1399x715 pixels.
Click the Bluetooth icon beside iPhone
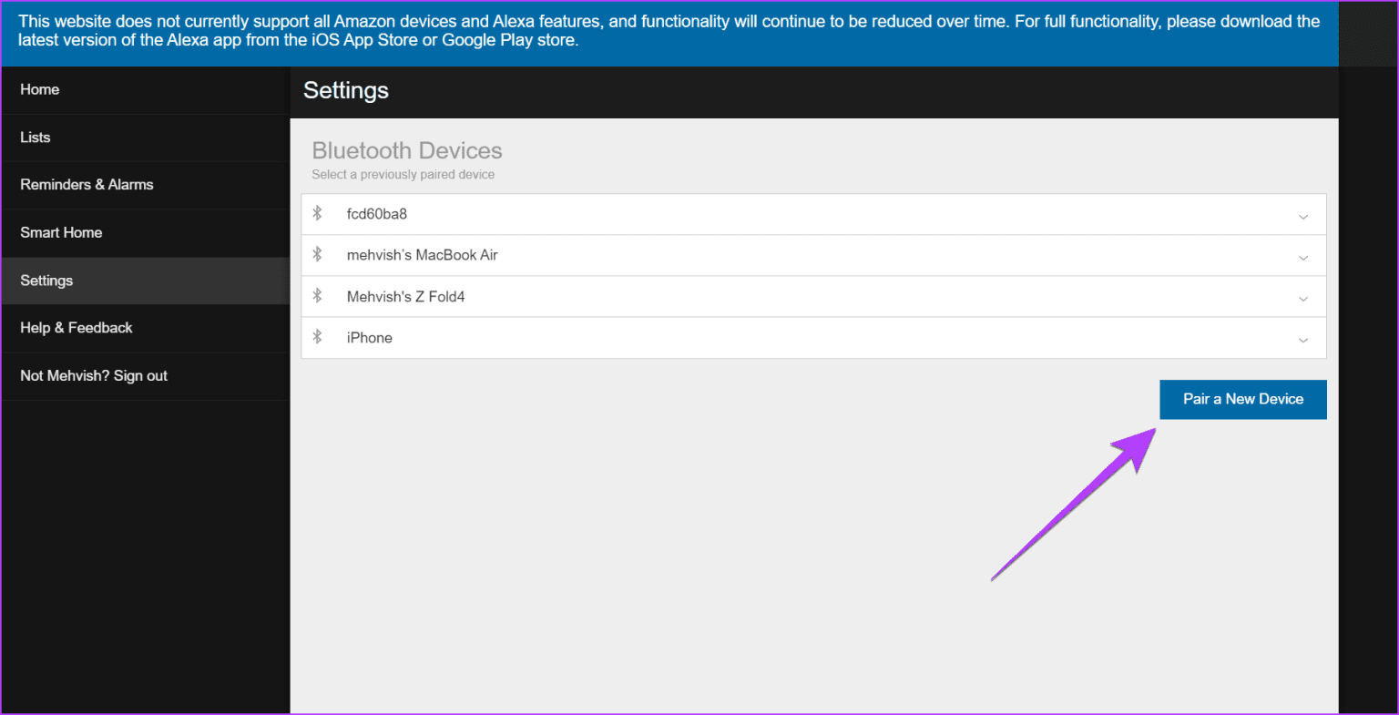point(318,337)
